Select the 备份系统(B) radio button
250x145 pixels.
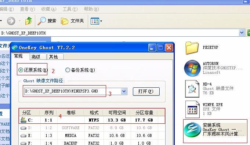pyautogui.click(x=68, y=70)
